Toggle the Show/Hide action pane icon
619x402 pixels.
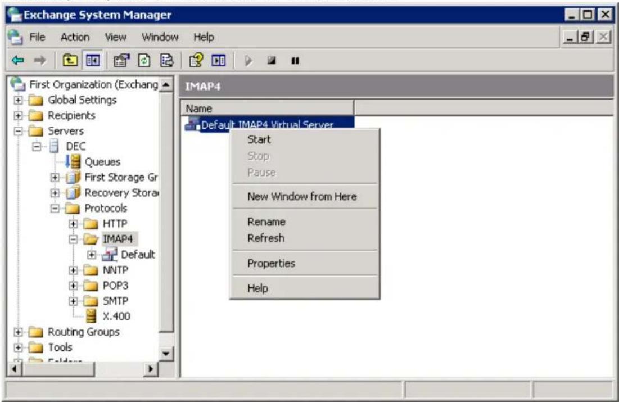pyautogui.click(x=219, y=60)
